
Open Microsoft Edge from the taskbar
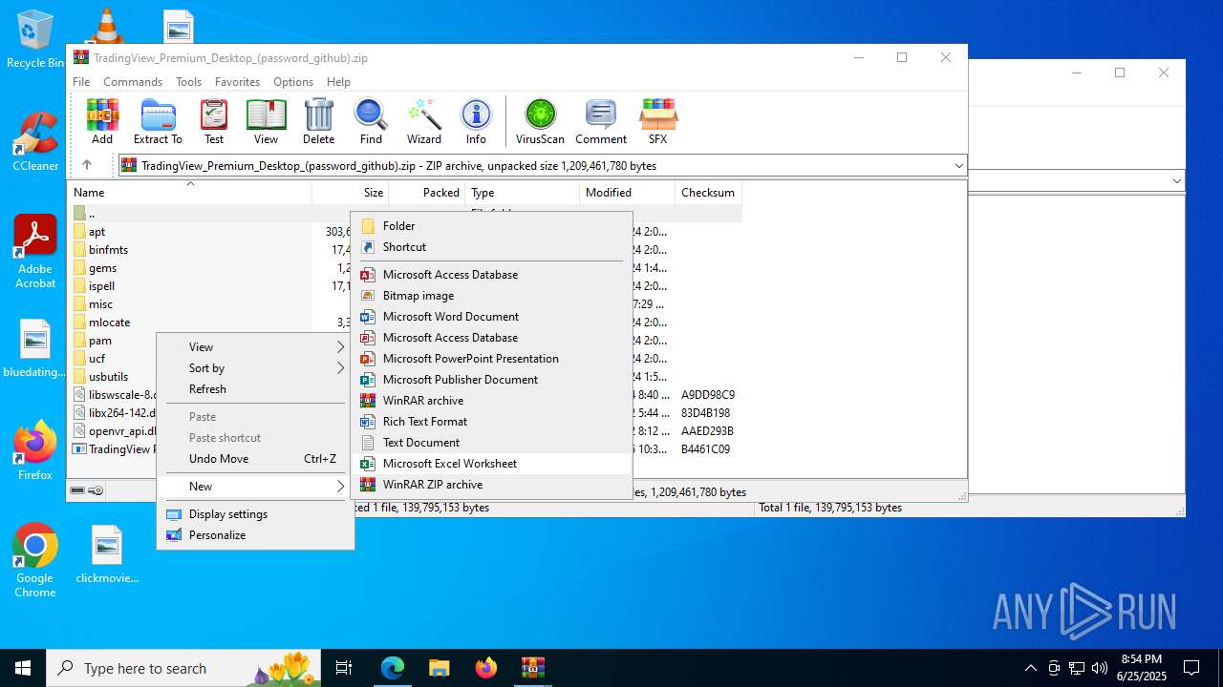(x=393, y=668)
